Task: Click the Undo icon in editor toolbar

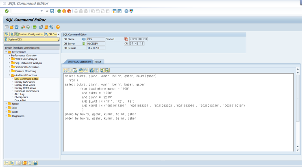Action: tap(80, 70)
